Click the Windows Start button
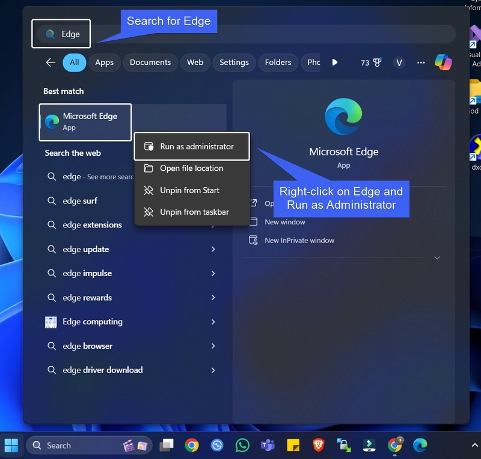481x459 pixels. [x=11, y=445]
